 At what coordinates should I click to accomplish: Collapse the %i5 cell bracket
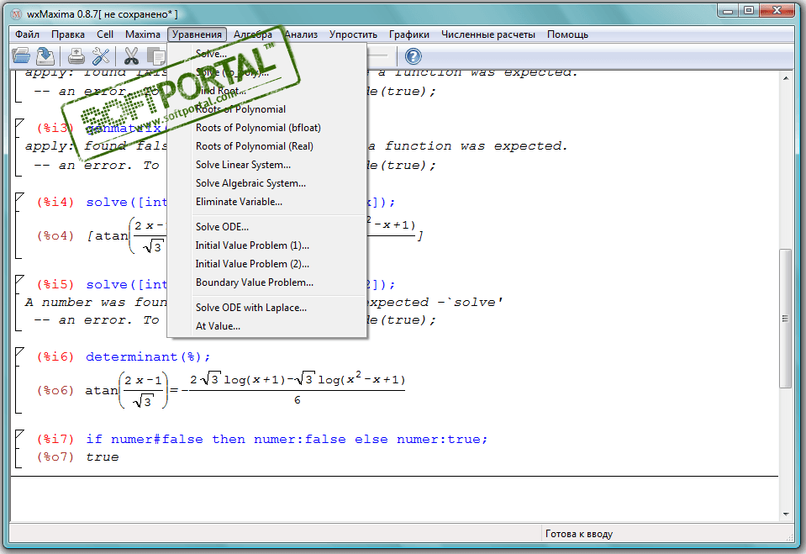(x=19, y=280)
